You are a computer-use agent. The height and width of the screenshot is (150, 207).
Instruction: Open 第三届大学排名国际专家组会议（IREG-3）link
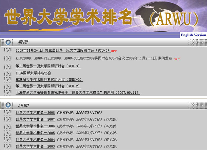click(x=49, y=80)
